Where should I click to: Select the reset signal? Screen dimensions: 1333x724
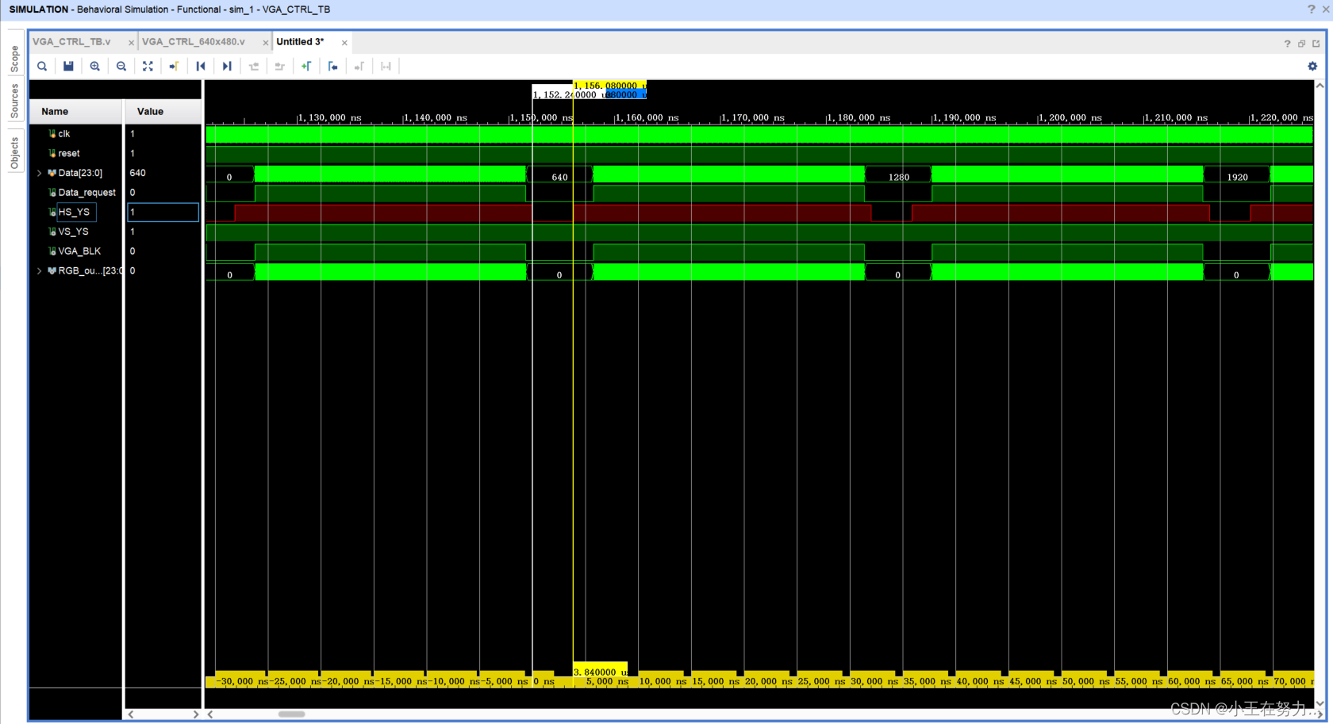point(68,154)
